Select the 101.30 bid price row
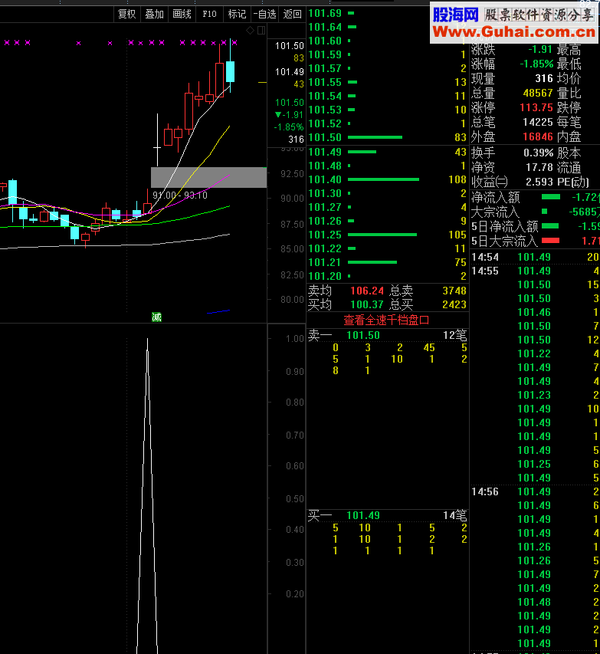 click(387, 193)
